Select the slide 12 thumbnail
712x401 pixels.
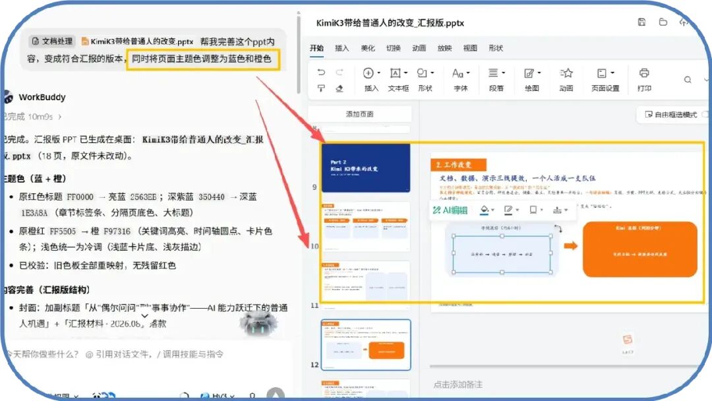tap(365, 345)
